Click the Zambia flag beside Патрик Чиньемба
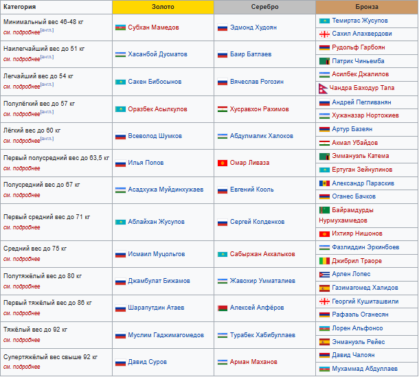Viewport: 419px width, 377px height. pos(324,61)
